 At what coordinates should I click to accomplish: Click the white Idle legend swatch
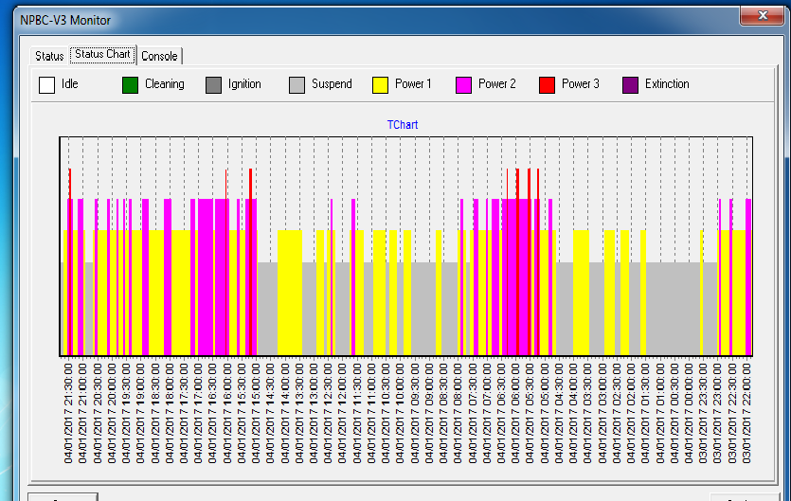coord(46,85)
